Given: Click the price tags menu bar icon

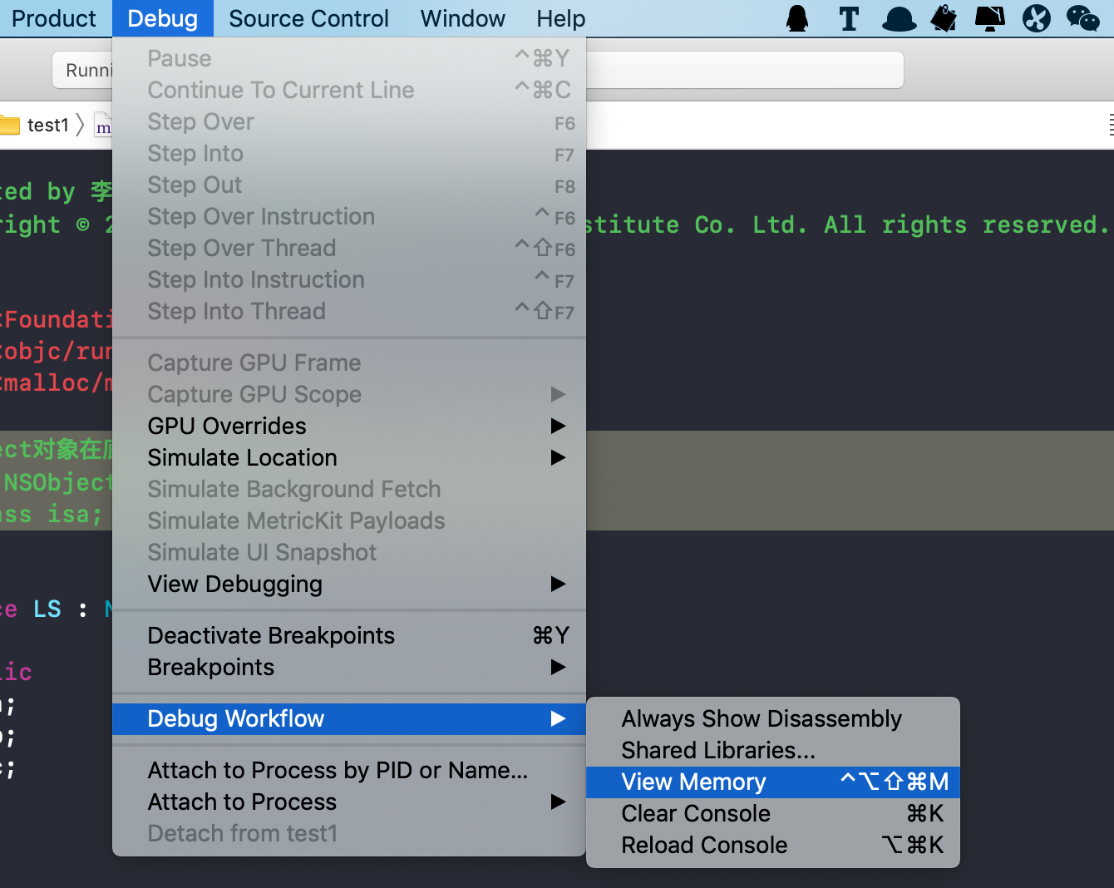Looking at the screenshot, I should 944,18.
